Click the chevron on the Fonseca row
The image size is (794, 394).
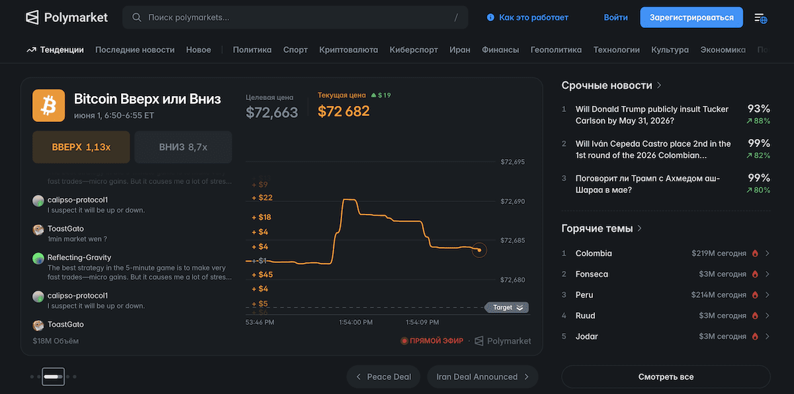768,274
